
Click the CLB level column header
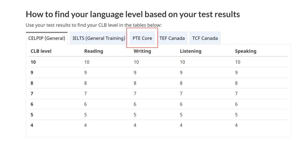tap(41, 51)
